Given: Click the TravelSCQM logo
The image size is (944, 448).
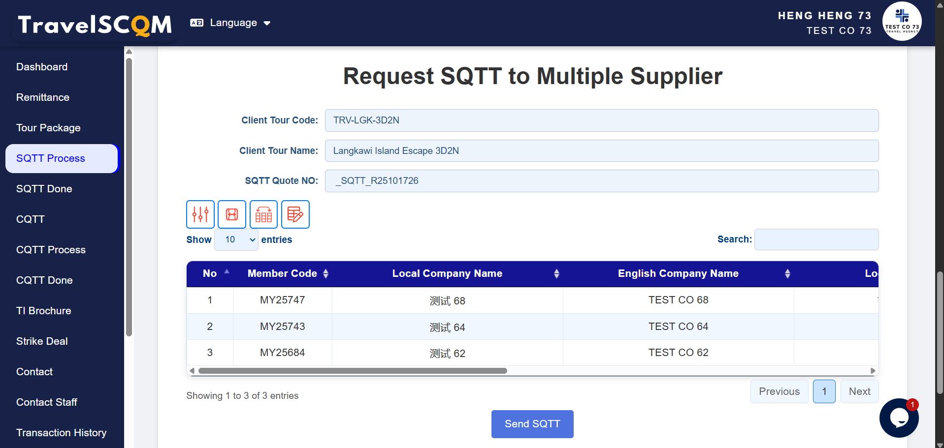Looking at the screenshot, I should 95,25.
